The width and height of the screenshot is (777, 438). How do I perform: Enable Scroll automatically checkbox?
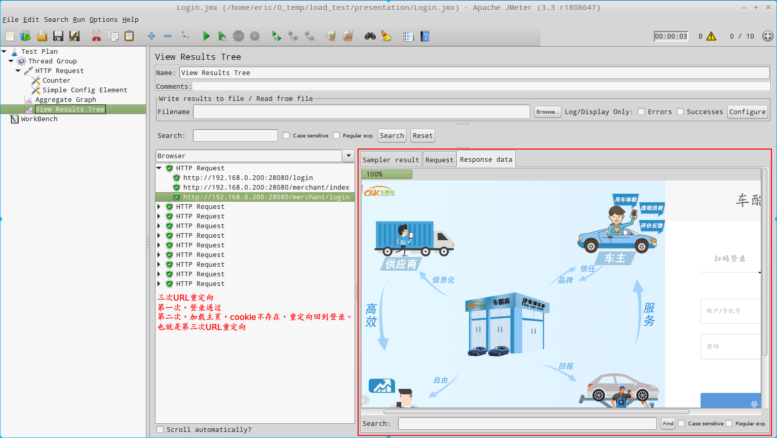(160, 429)
